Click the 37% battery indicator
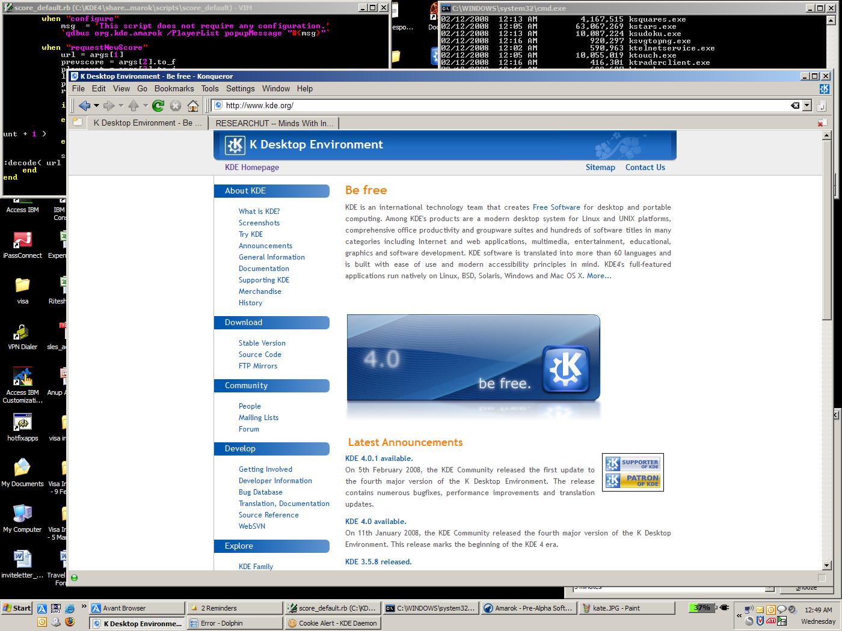Screen dimensions: 842x631 702,608
